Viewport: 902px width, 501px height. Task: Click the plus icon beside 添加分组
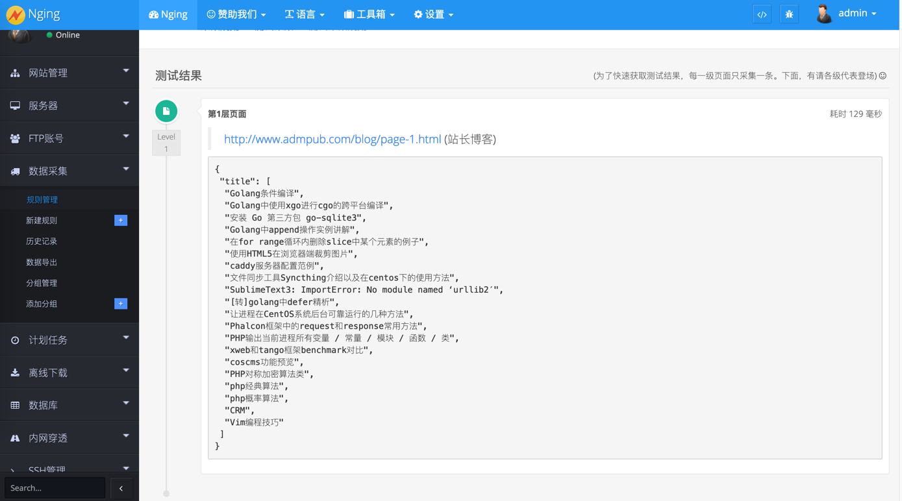pyautogui.click(x=121, y=304)
